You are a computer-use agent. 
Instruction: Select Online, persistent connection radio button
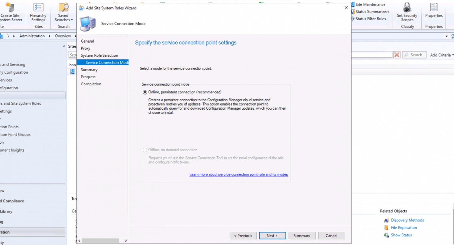coord(145,92)
